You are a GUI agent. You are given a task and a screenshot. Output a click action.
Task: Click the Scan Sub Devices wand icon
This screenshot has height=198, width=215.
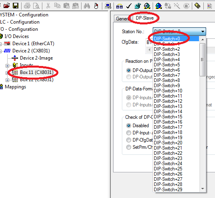[177, 6]
